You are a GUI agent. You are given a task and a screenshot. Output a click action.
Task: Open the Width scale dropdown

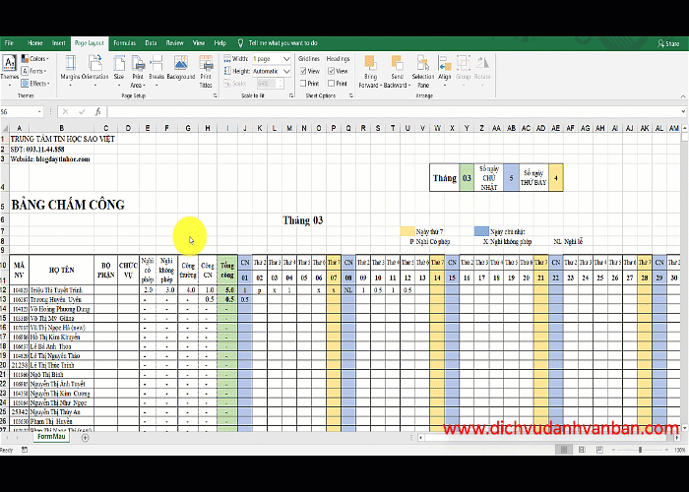coord(286,58)
